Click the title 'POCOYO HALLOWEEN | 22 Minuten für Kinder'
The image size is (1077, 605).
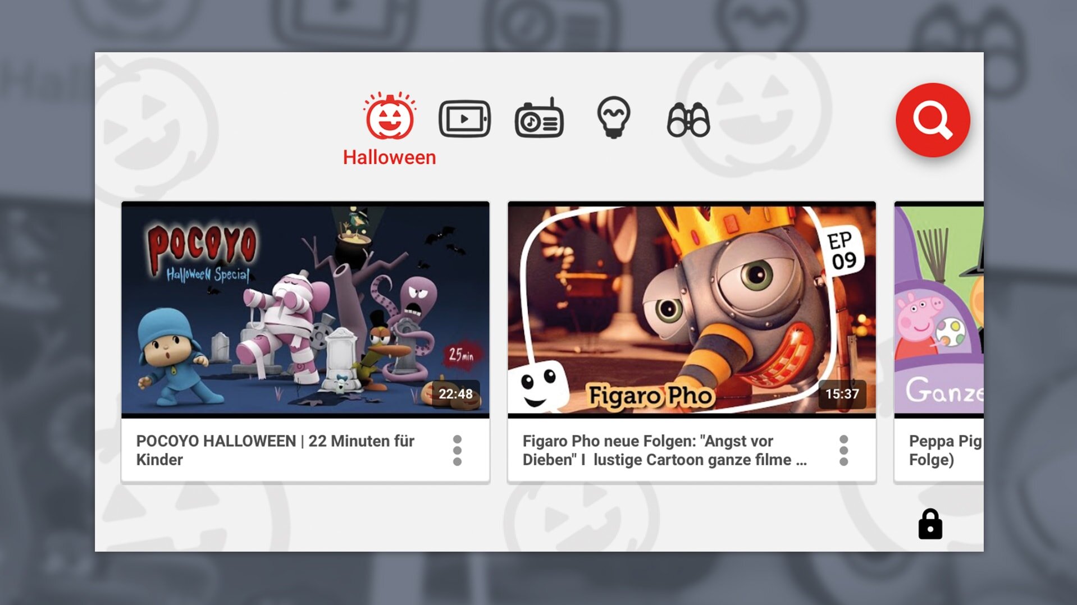(275, 450)
